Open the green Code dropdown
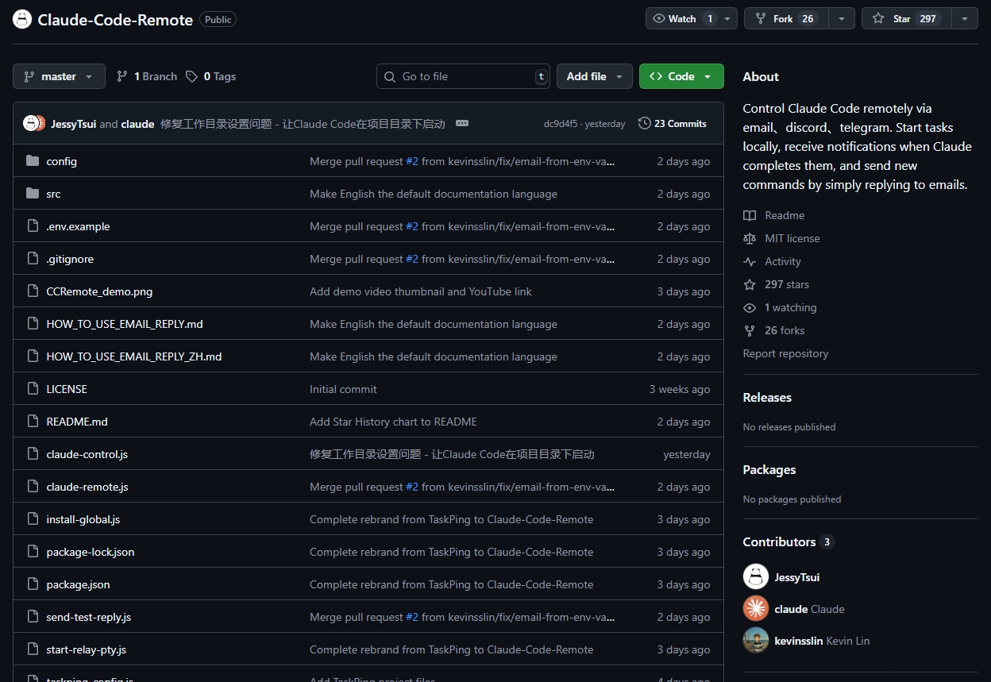The width and height of the screenshot is (991, 682). click(x=681, y=76)
